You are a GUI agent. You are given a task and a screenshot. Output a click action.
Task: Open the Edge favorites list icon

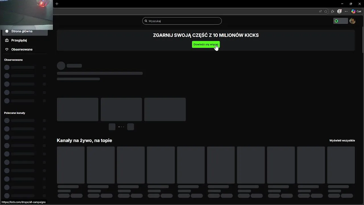(333, 11)
